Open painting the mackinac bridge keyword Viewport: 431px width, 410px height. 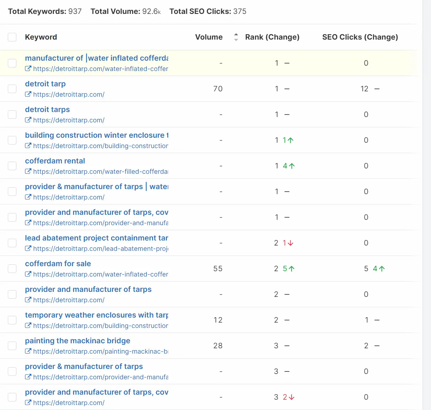click(77, 341)
